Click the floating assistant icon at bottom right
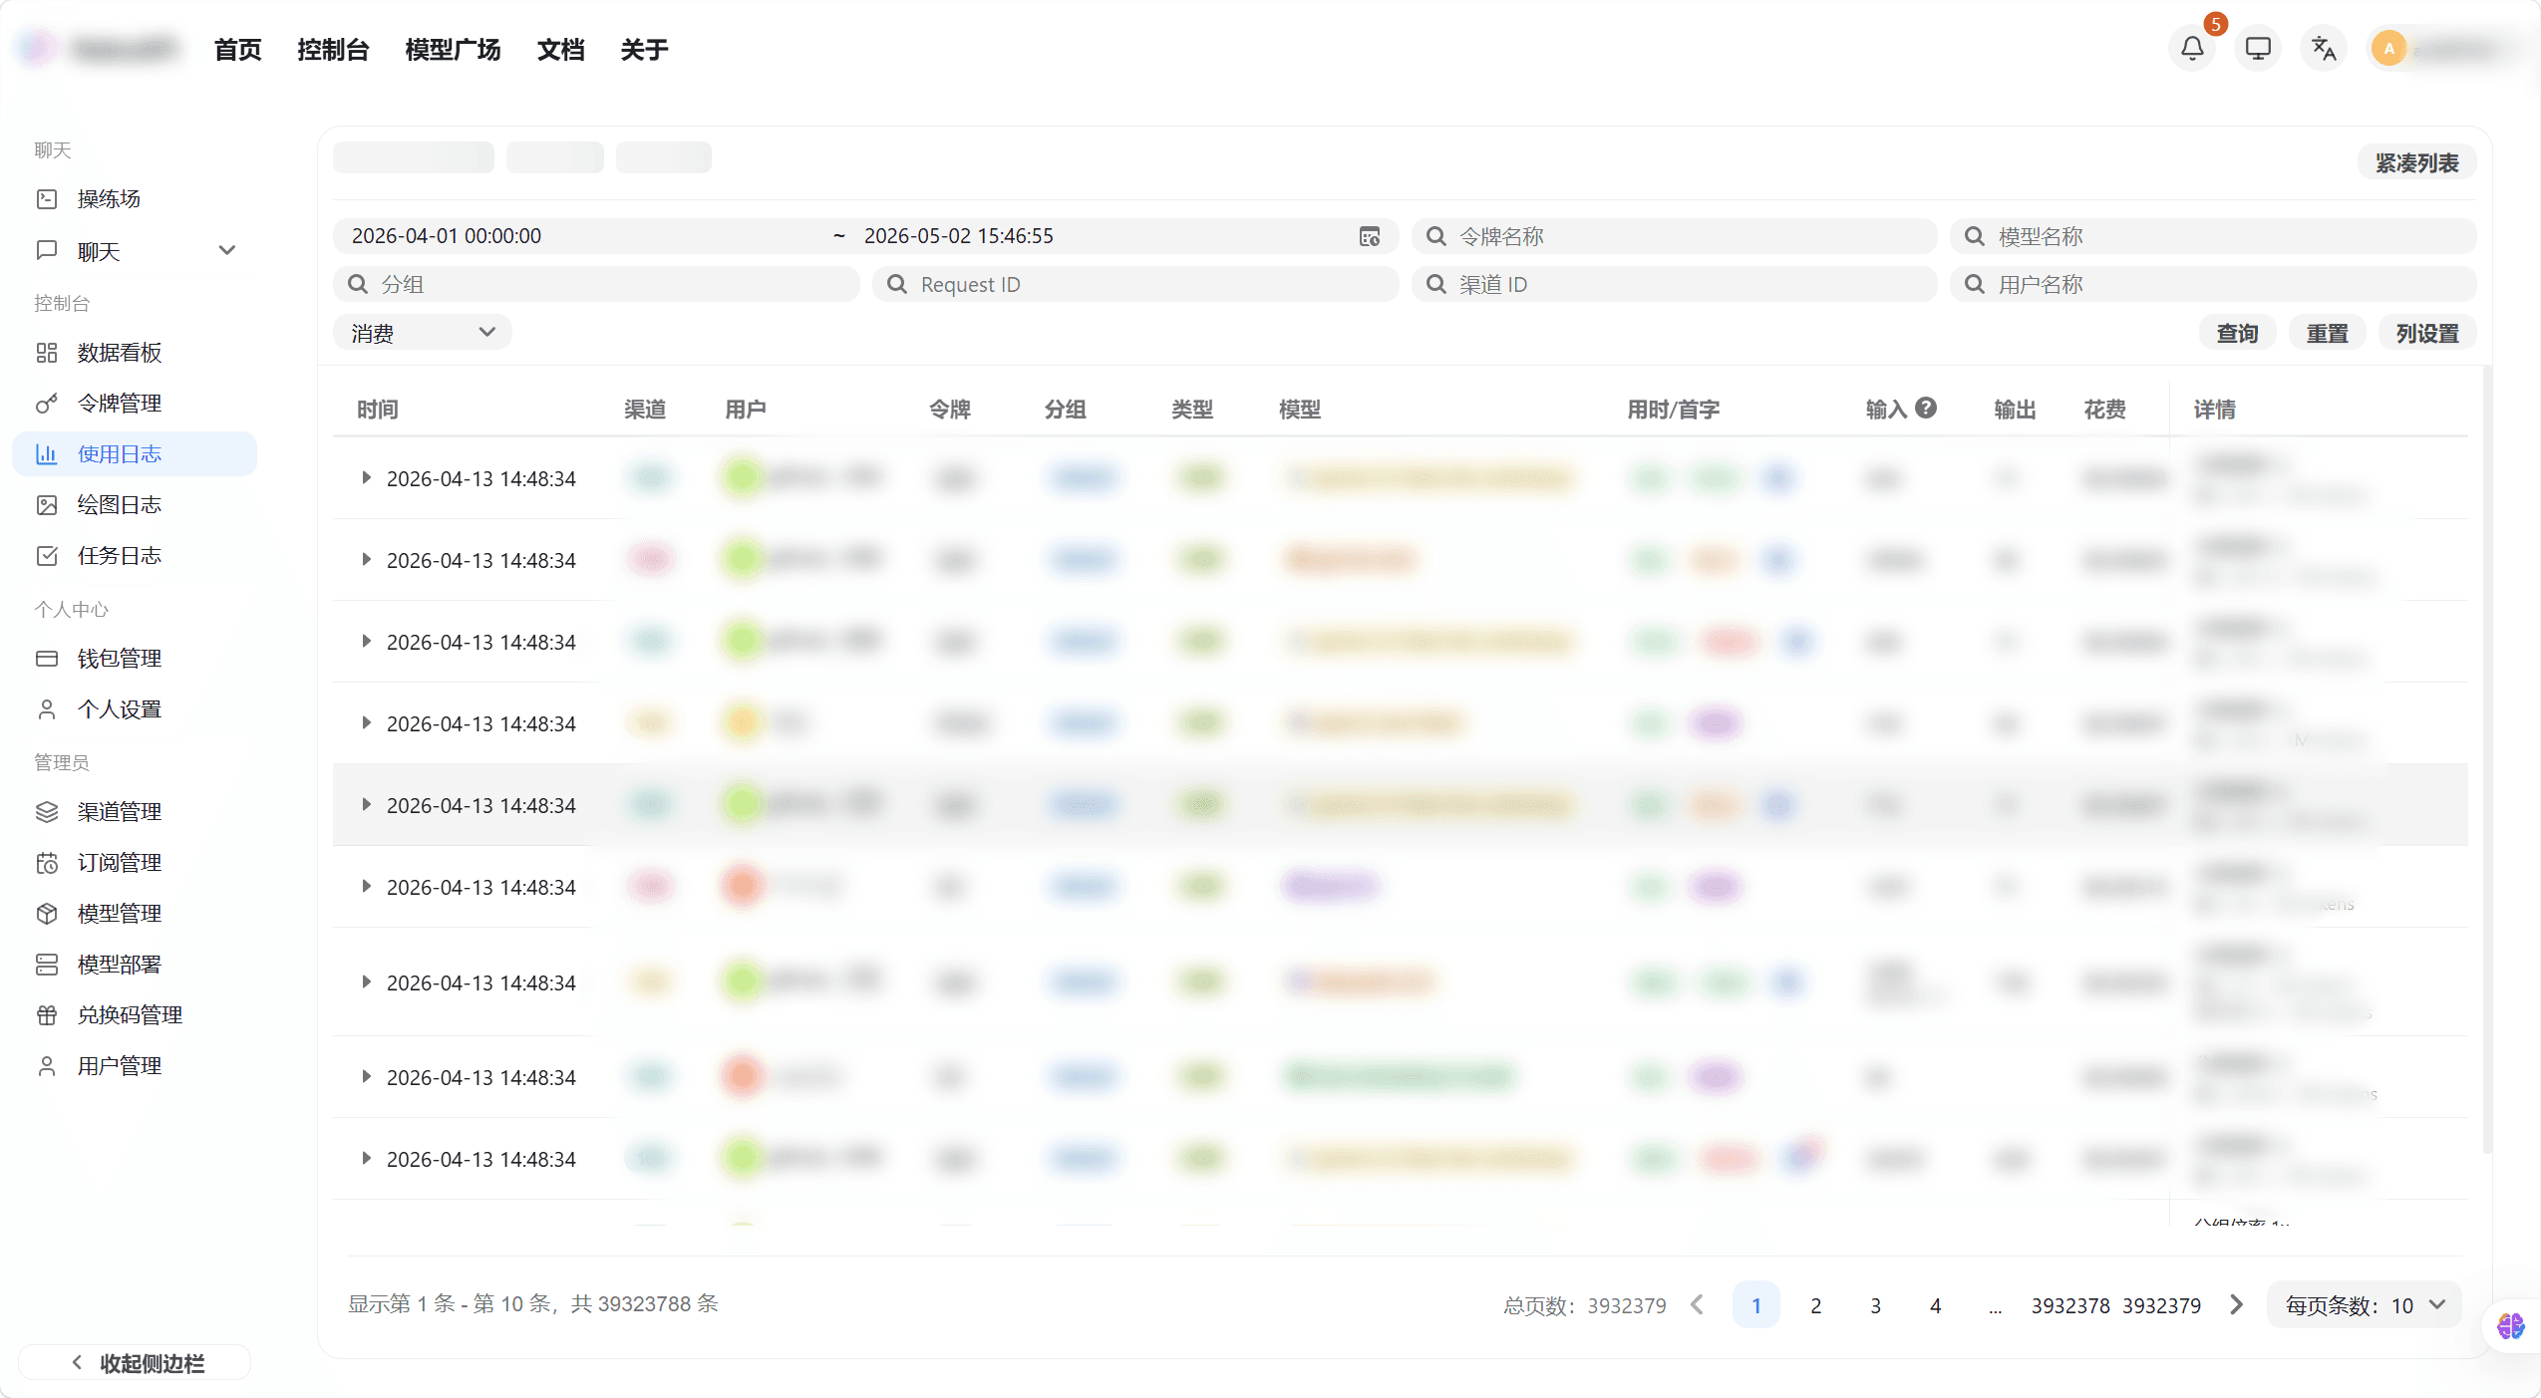The width and height of the screenshot is (2541, 1398). [x=2510, y=1325]
